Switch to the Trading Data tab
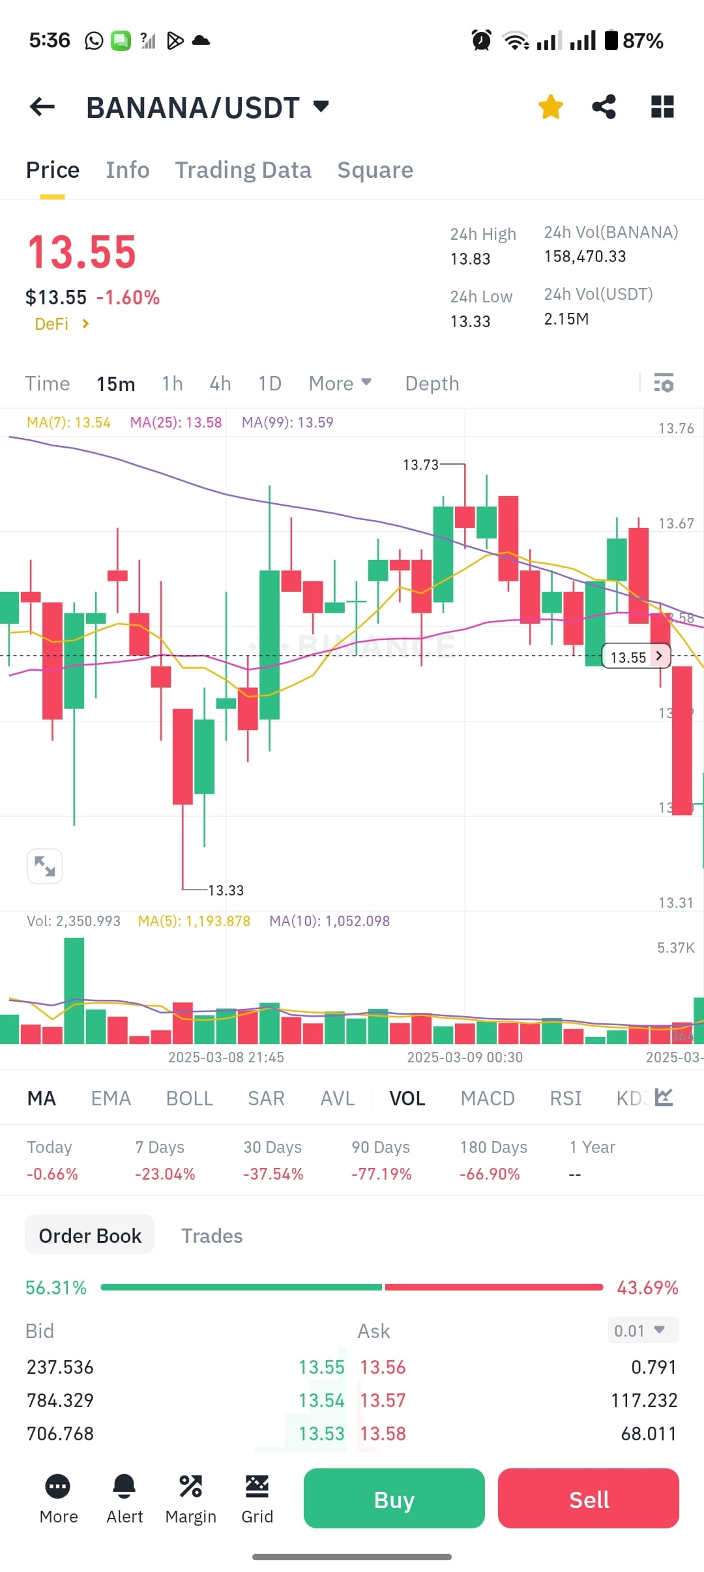Screen dimensions: 704x1572 (x=243, y=170)
